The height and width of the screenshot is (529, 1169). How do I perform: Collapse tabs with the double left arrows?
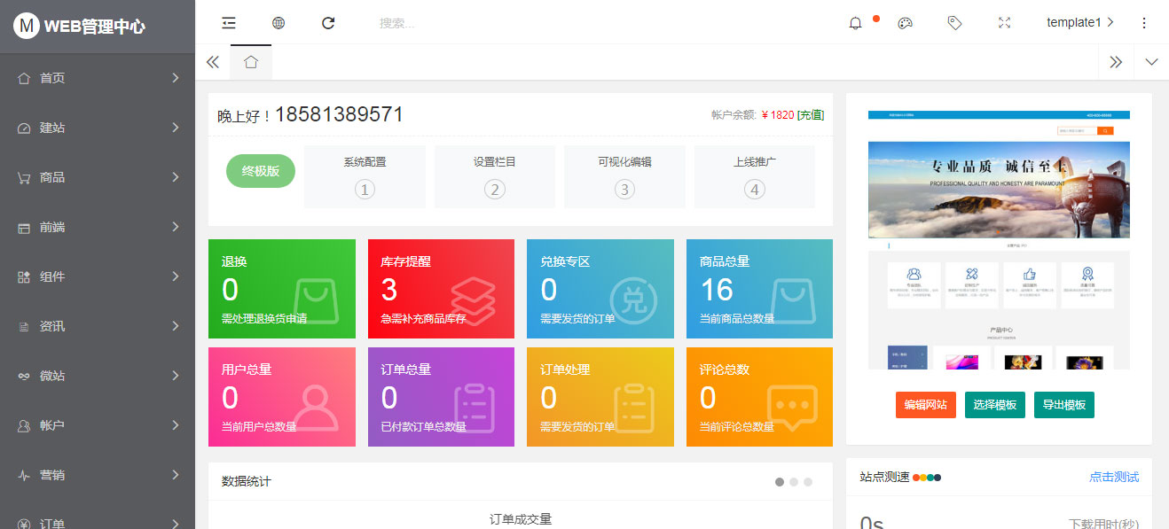pyautogui.click(x=213, y=62)
